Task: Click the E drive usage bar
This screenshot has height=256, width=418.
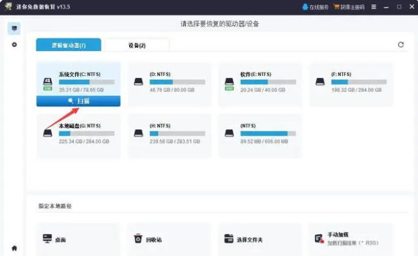Action: [x=268, y=82]
